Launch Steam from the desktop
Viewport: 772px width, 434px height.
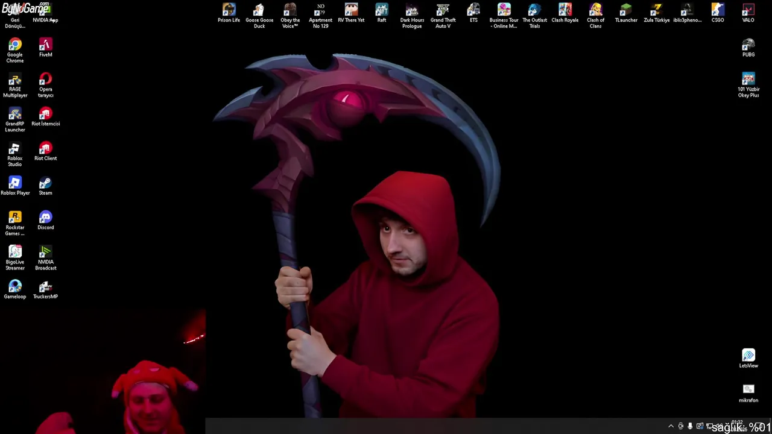point(45,186)
